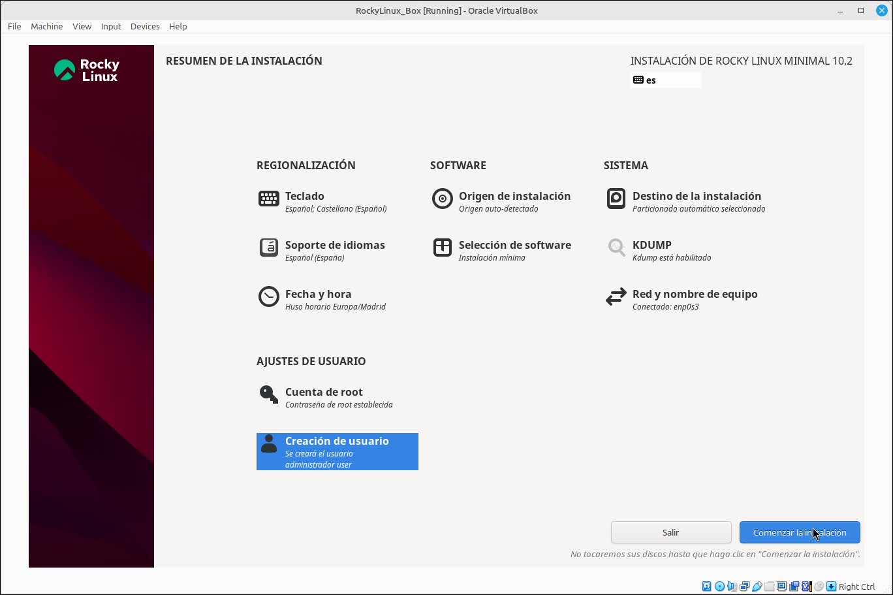Click the Red y nombre de equipo arrows icon

tap(616, 297)
